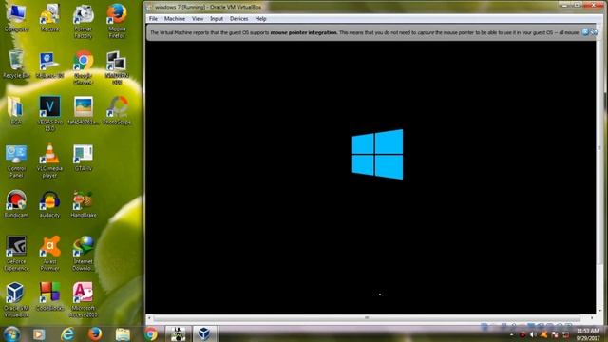Select the Recuva desktop shortcut
608x342 pixels.
[49, 17]
